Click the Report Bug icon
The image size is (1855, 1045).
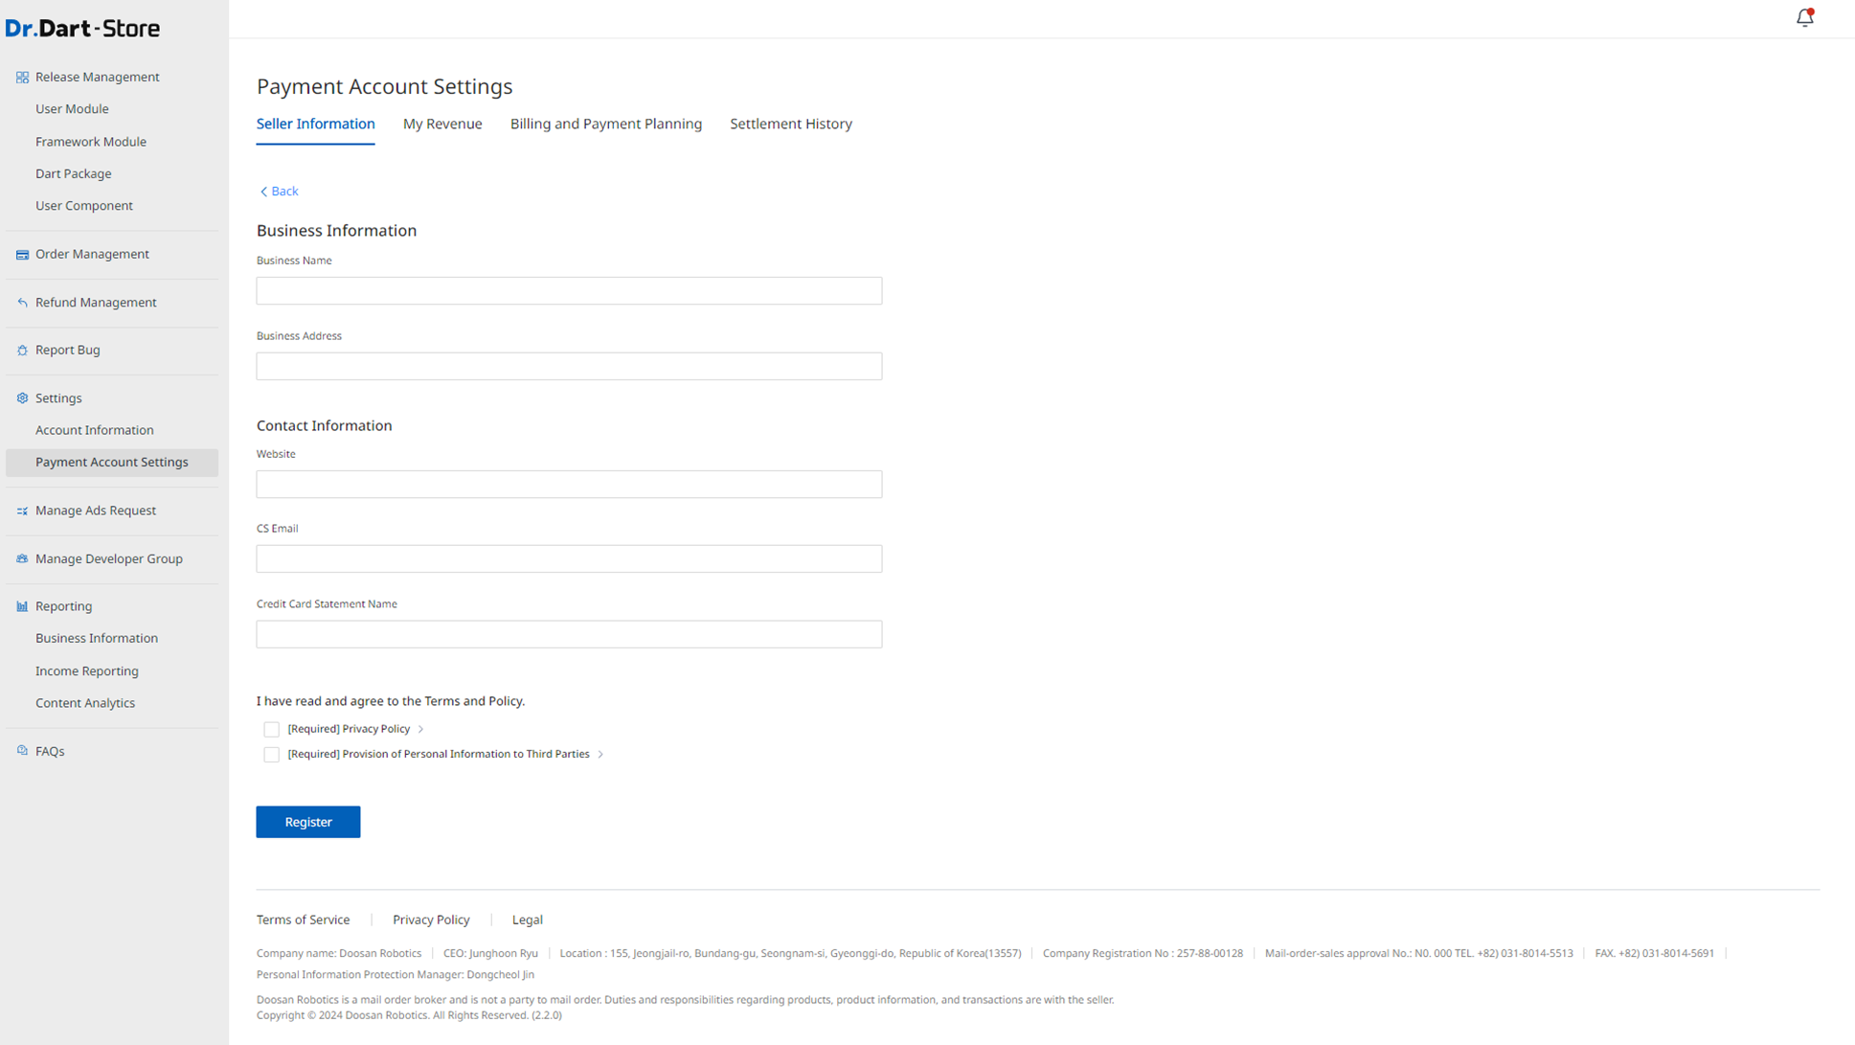tap(22, 351)
